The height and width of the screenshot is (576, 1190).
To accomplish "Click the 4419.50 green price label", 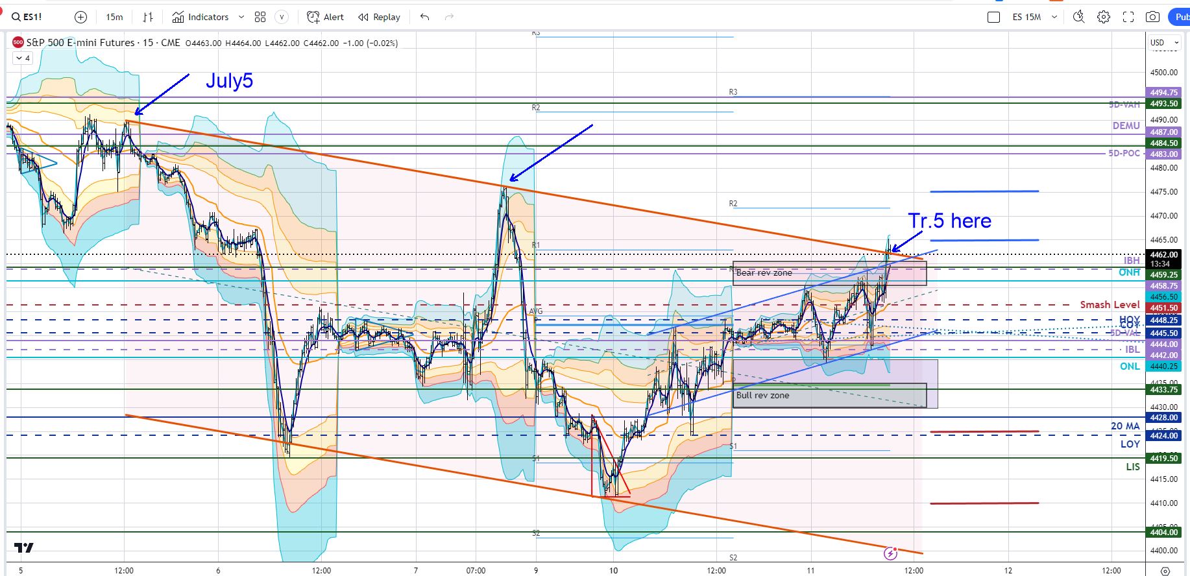I will tap(1164, 458).
